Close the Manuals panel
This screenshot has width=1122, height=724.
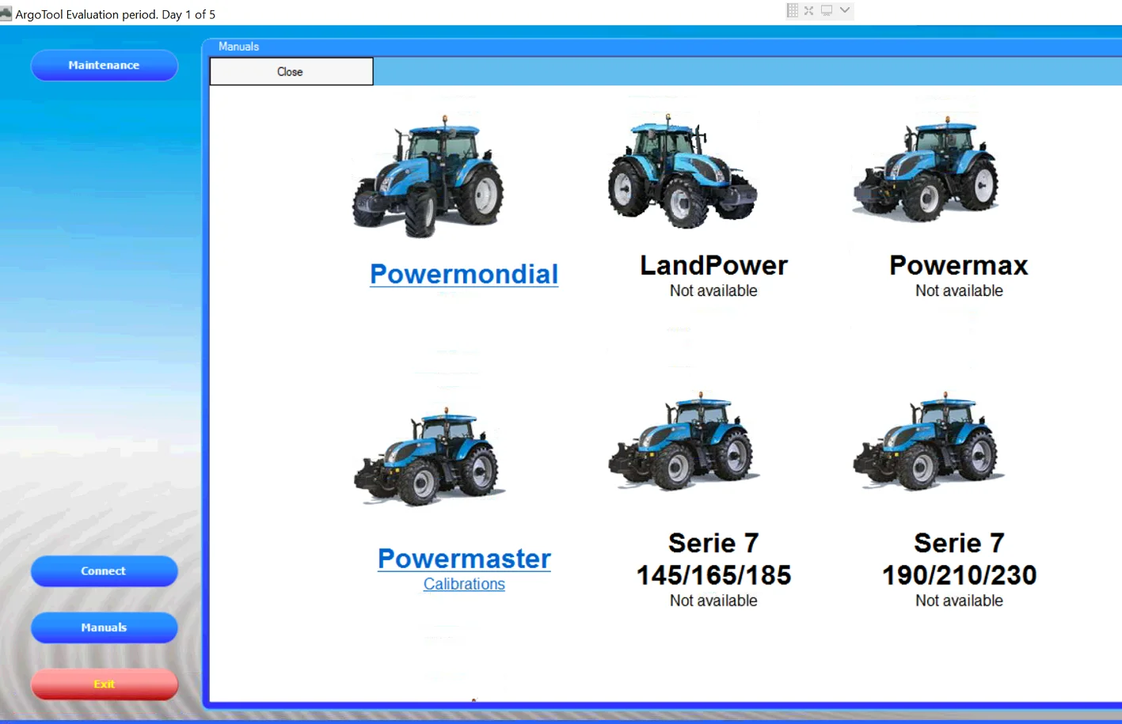coord(291,71)
